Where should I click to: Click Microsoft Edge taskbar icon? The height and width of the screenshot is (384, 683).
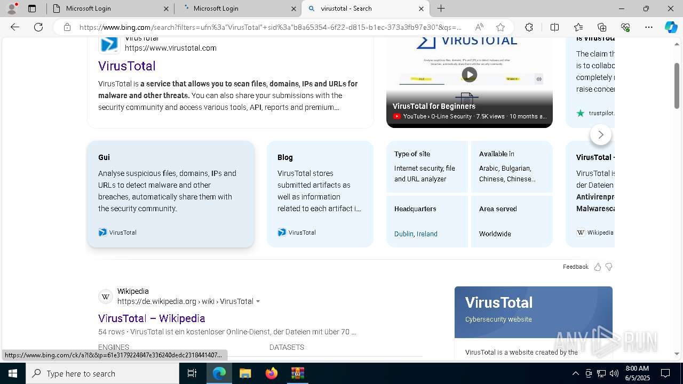point(219,373)
